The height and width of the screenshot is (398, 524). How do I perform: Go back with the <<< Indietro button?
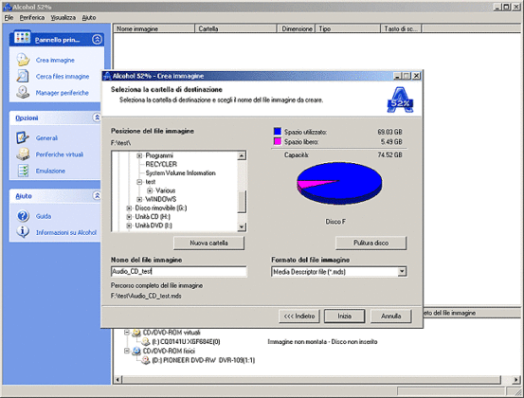pyautogui.click(x=299, y=316)
